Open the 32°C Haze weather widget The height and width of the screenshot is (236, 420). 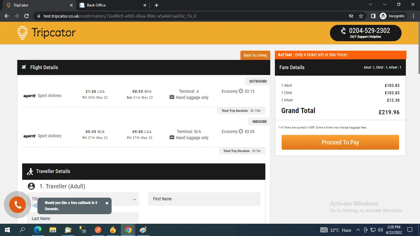pos(336,230)
